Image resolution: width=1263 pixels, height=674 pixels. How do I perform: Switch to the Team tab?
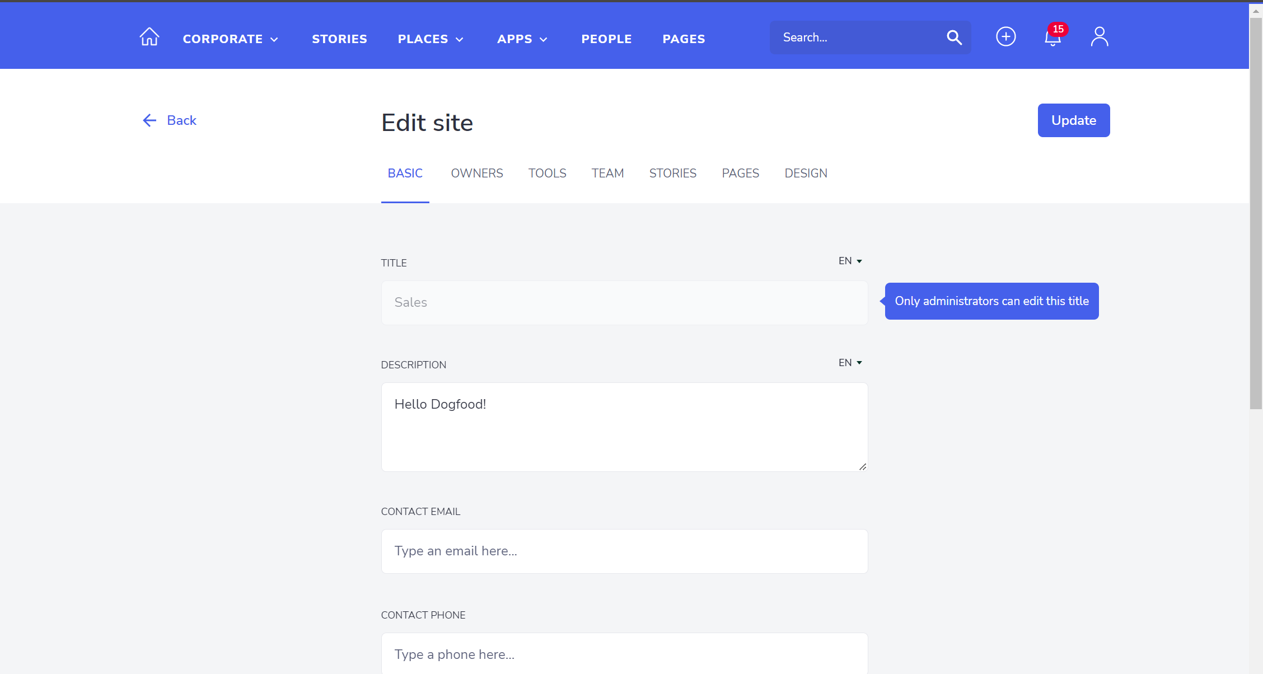pyautogui.click(x=607, y=174)
